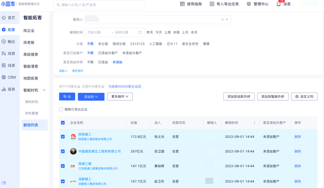This screenshot has width=324, height=188.
Task: Click the calendar icon in date range
Action: tap(140, 32)
